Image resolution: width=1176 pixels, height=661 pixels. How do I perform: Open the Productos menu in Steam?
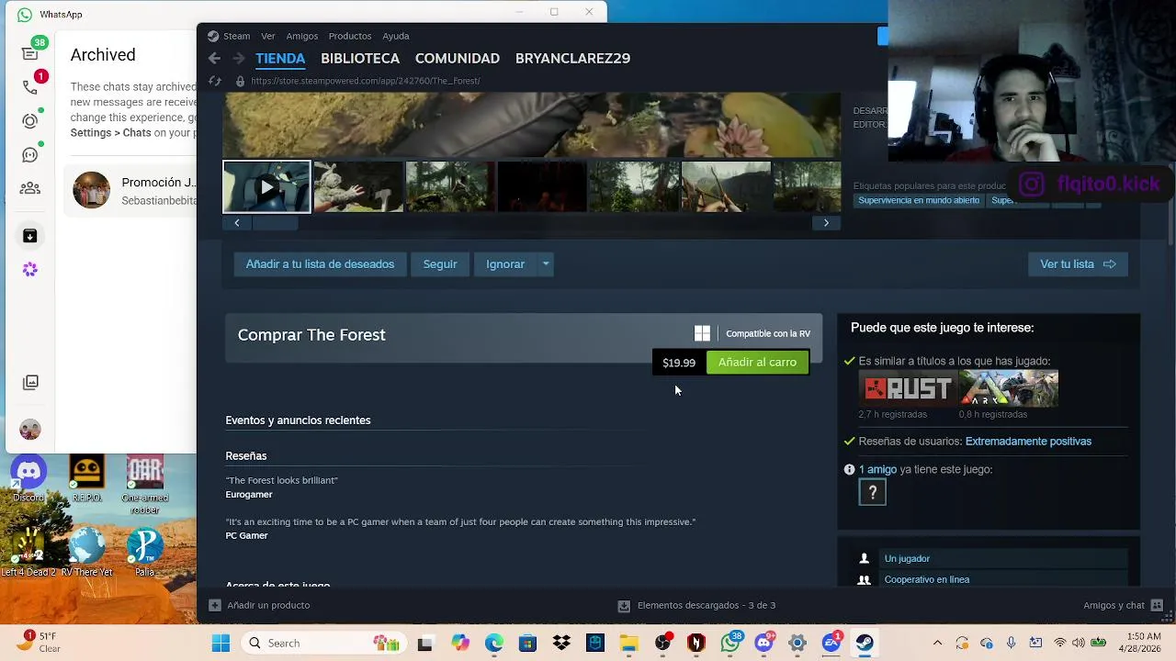tap(350, 36)
